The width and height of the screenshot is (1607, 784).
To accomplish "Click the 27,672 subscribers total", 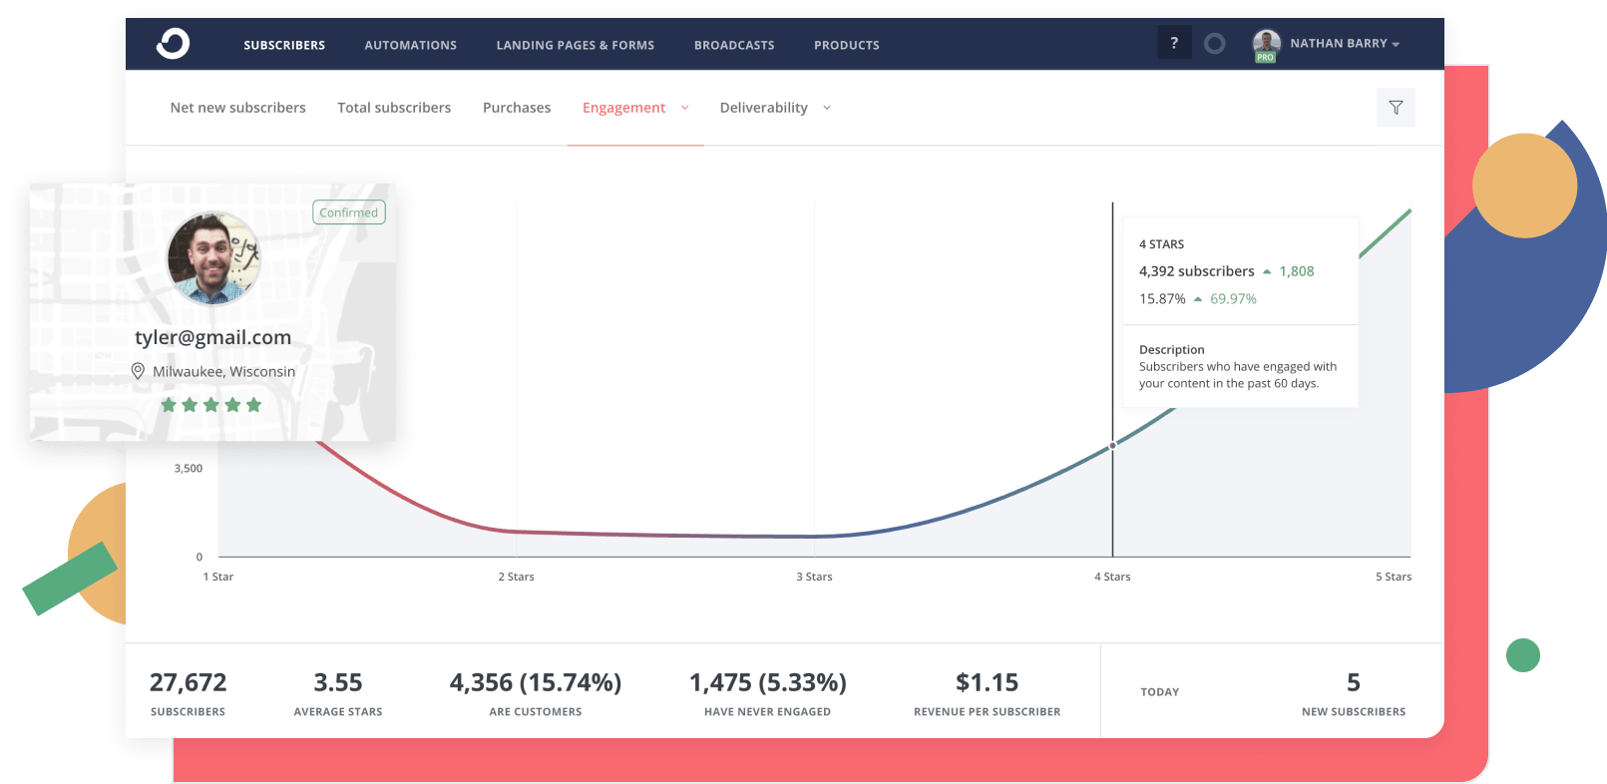I will coord(189,683).
